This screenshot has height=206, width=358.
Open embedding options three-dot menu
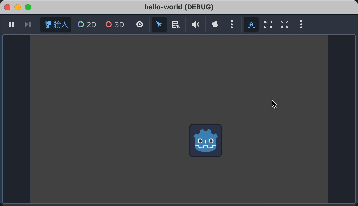(301, 24)
